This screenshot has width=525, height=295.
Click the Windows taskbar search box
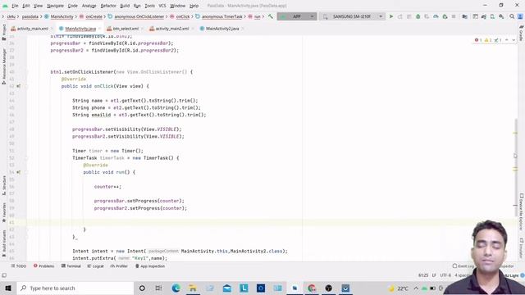point(75,288)
